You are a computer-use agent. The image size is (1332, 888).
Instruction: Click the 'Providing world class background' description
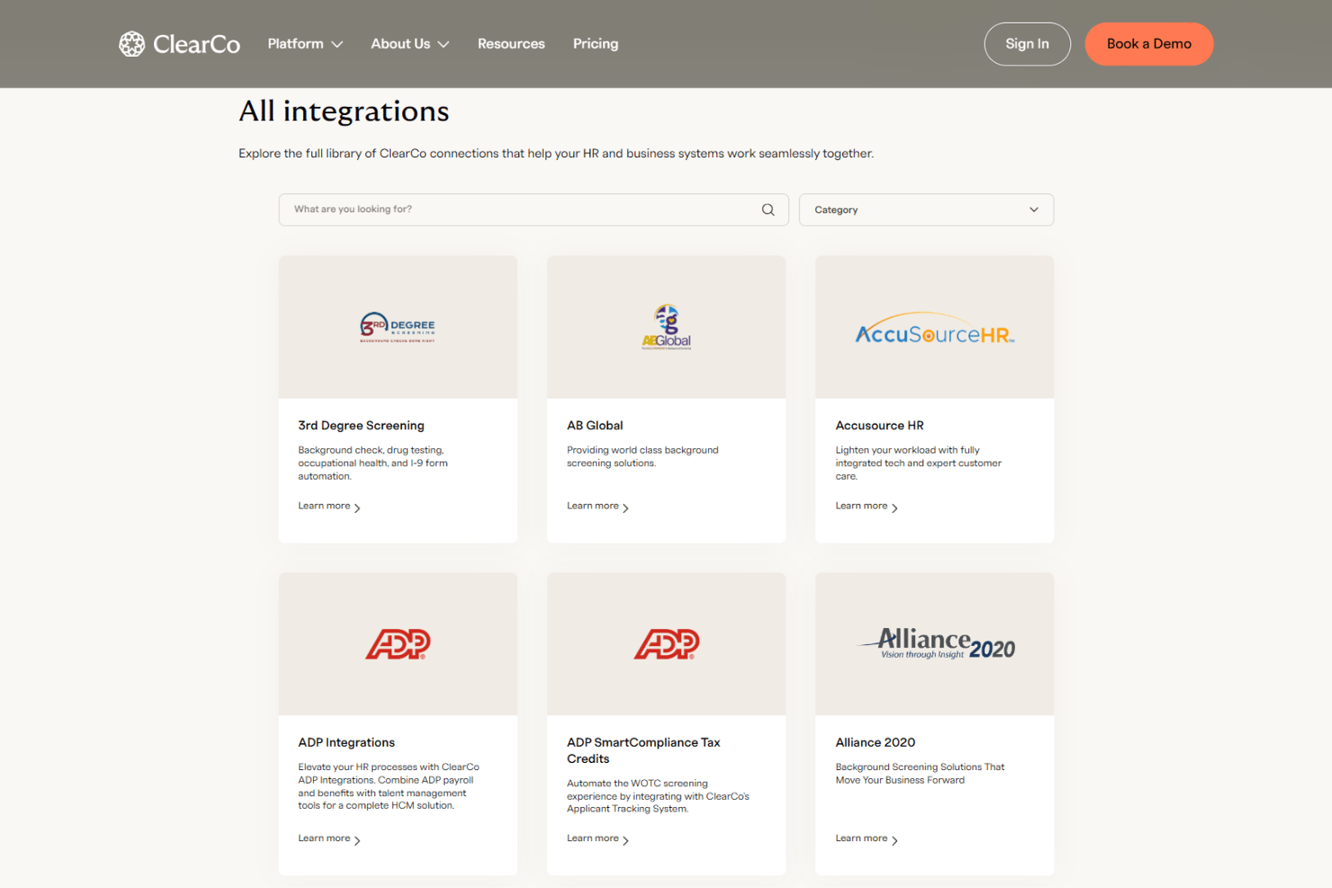pyautogui.click(x=643, y=457)
